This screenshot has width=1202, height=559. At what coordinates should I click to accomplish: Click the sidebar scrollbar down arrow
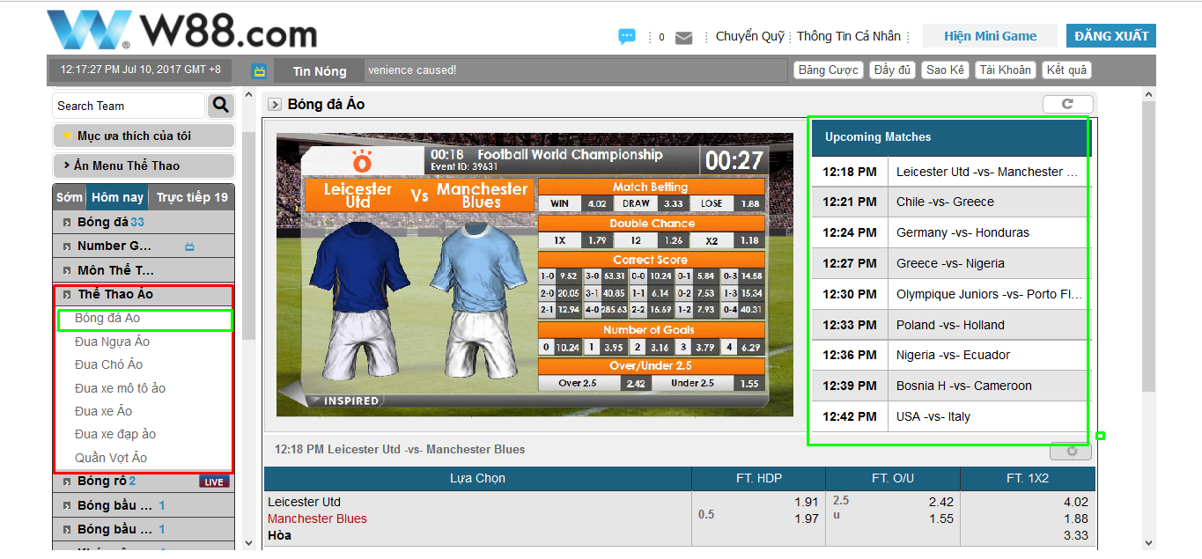tap(248, 543)
